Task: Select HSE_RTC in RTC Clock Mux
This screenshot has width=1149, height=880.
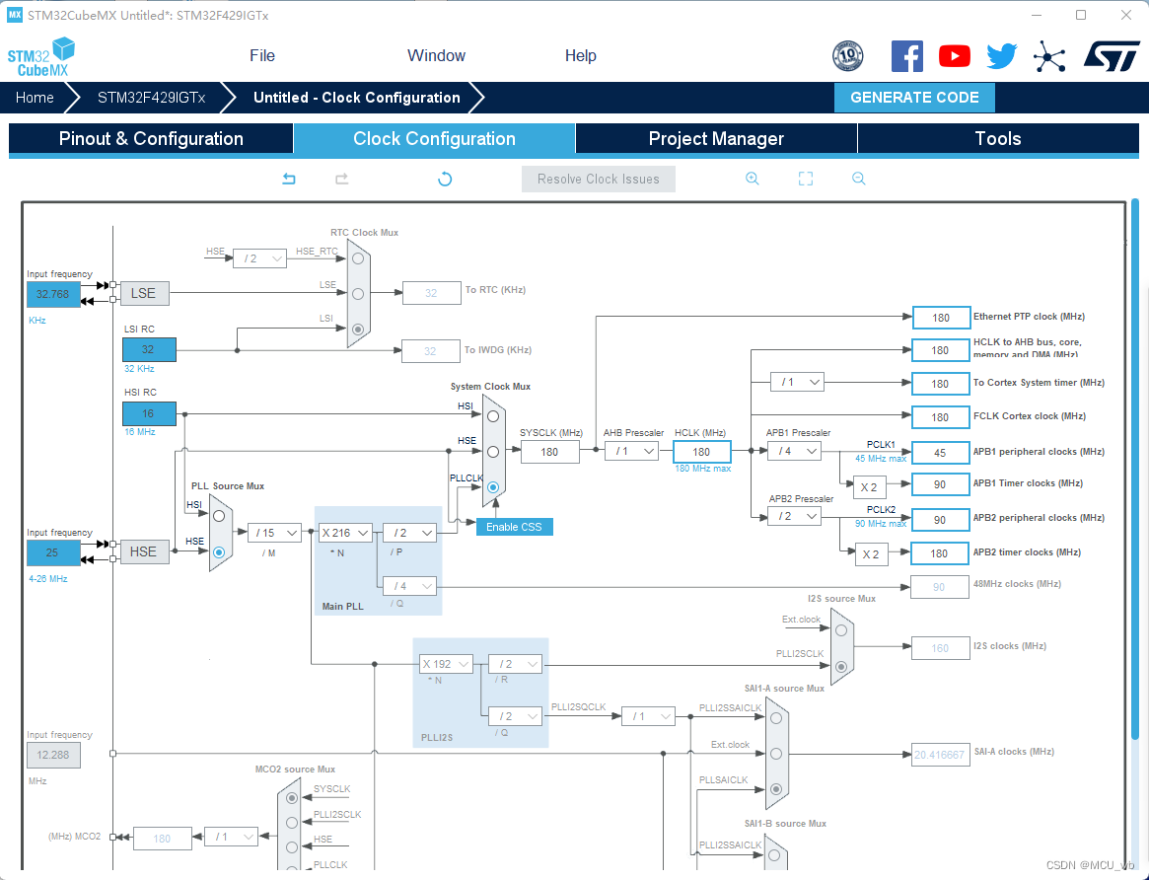Action: [358, 258]
